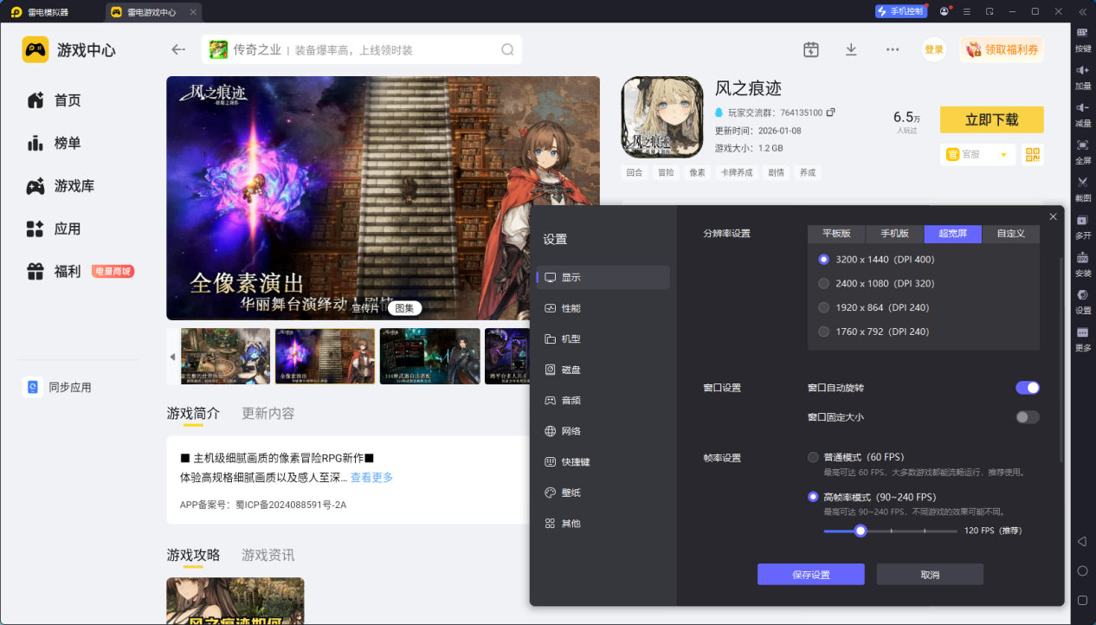Open the downloads arrow icon in top bar
Screen dimensions: 1096x625
tap(851, 49)
